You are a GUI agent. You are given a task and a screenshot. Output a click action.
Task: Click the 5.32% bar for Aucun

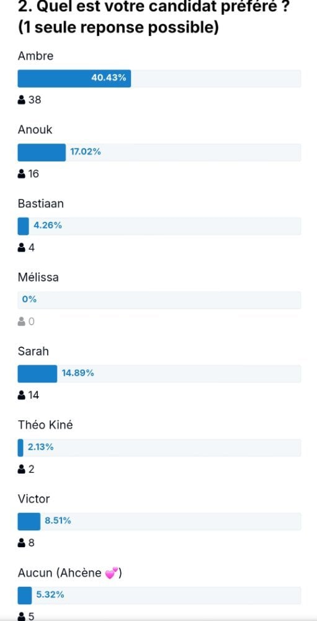[159, 595]
